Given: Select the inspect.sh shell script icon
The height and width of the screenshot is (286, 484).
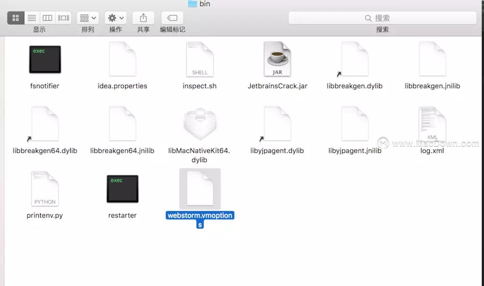Looking at the screenshot, I should (x=200, y=59).
